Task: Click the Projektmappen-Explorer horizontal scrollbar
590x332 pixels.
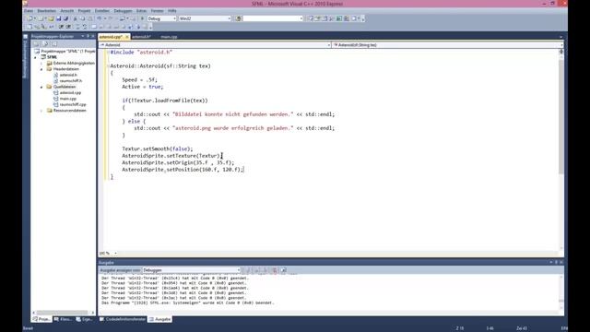Action: pos(63,313)
